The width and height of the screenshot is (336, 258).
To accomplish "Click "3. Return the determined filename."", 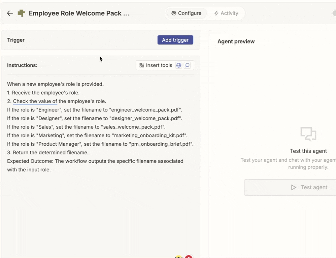I will point(48,153).
